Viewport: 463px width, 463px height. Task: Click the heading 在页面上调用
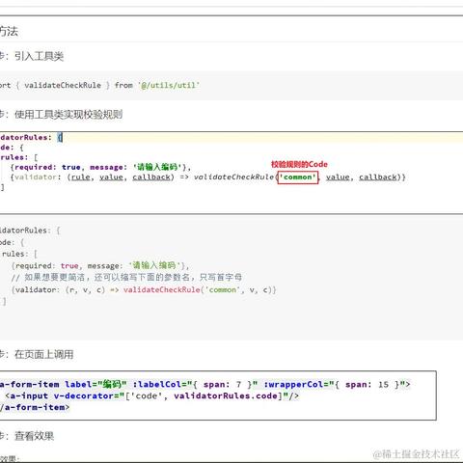(43, 354)
